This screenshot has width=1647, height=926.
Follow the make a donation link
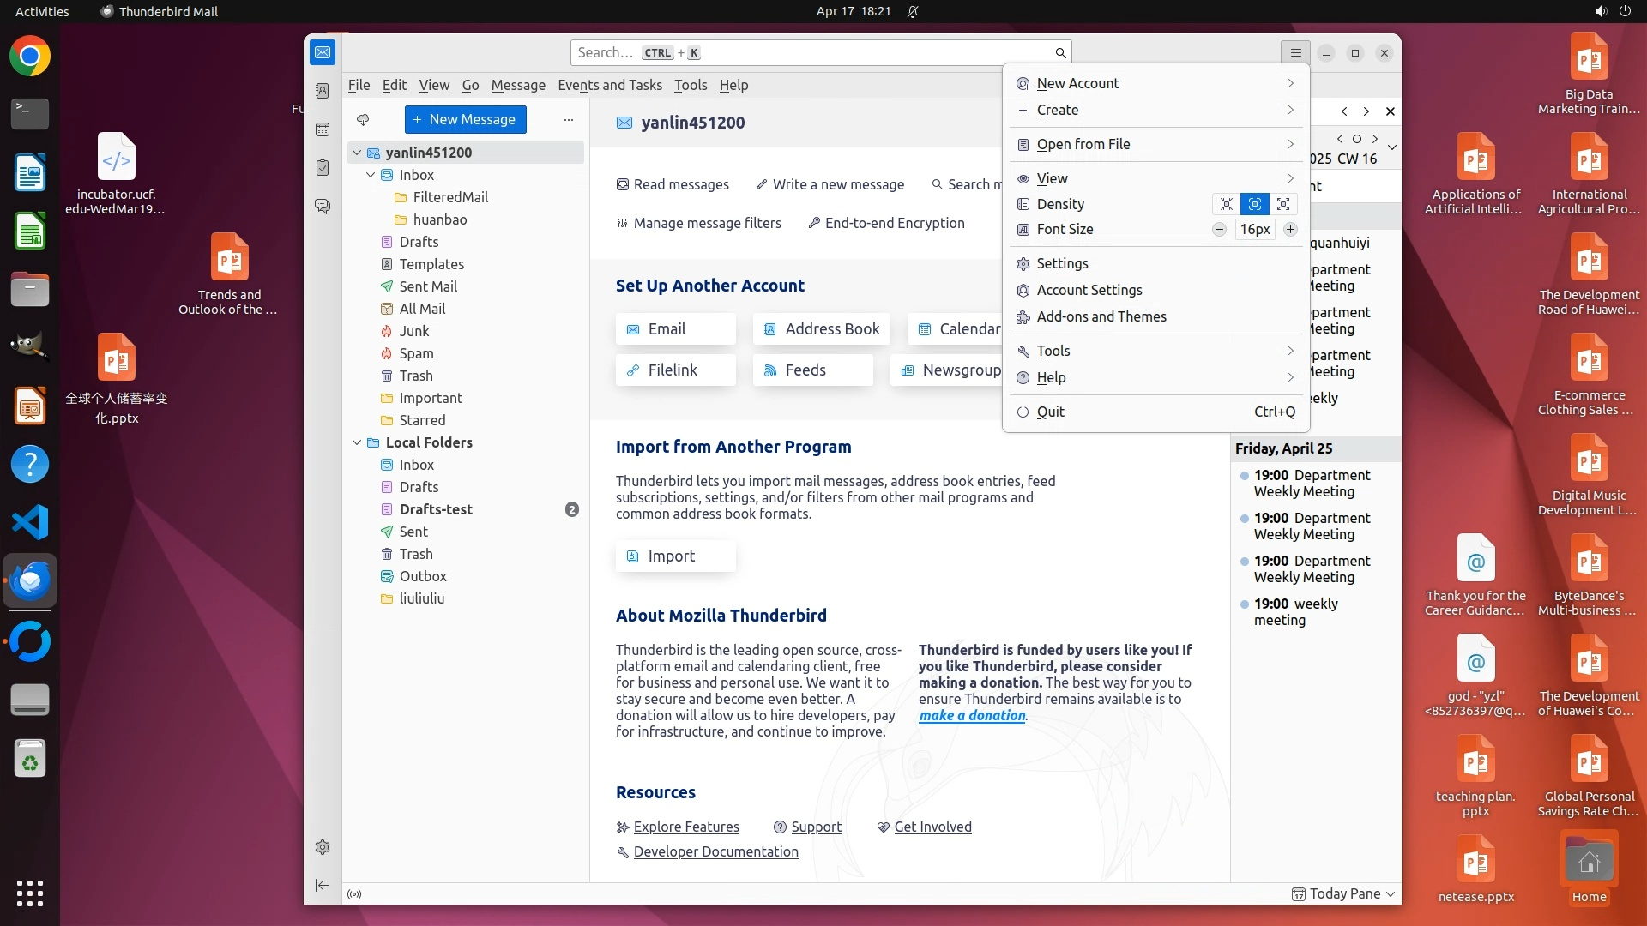coord(971,715)
